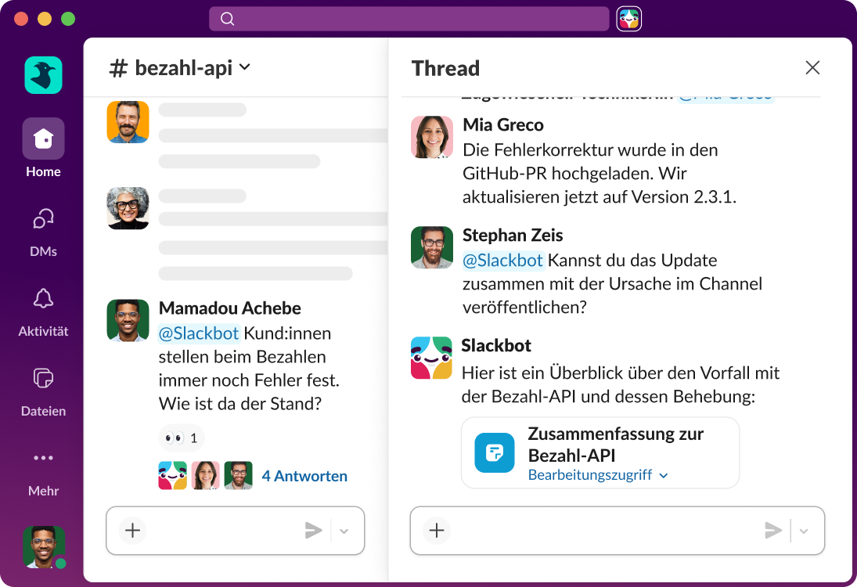
Task: Click the search magnifier icon
Action: 228,19
